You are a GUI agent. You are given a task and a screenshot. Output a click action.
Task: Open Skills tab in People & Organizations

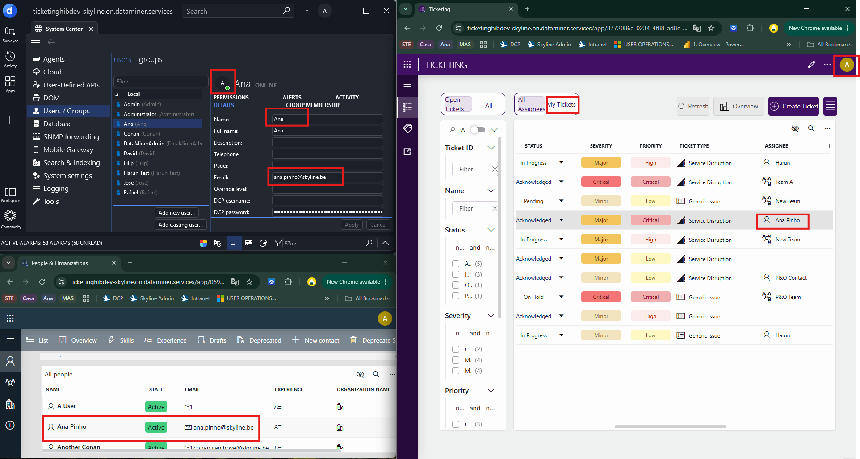(x=121, y=340)
